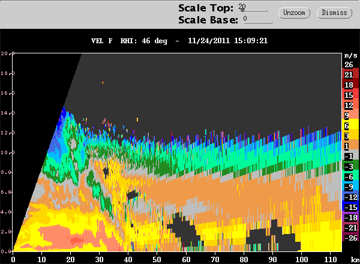Click the 2.0 height tick label

(5, 232)
